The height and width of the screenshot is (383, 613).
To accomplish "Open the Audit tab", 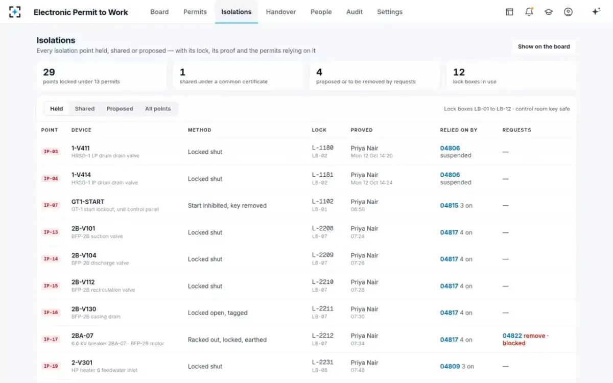I will 355,12.
